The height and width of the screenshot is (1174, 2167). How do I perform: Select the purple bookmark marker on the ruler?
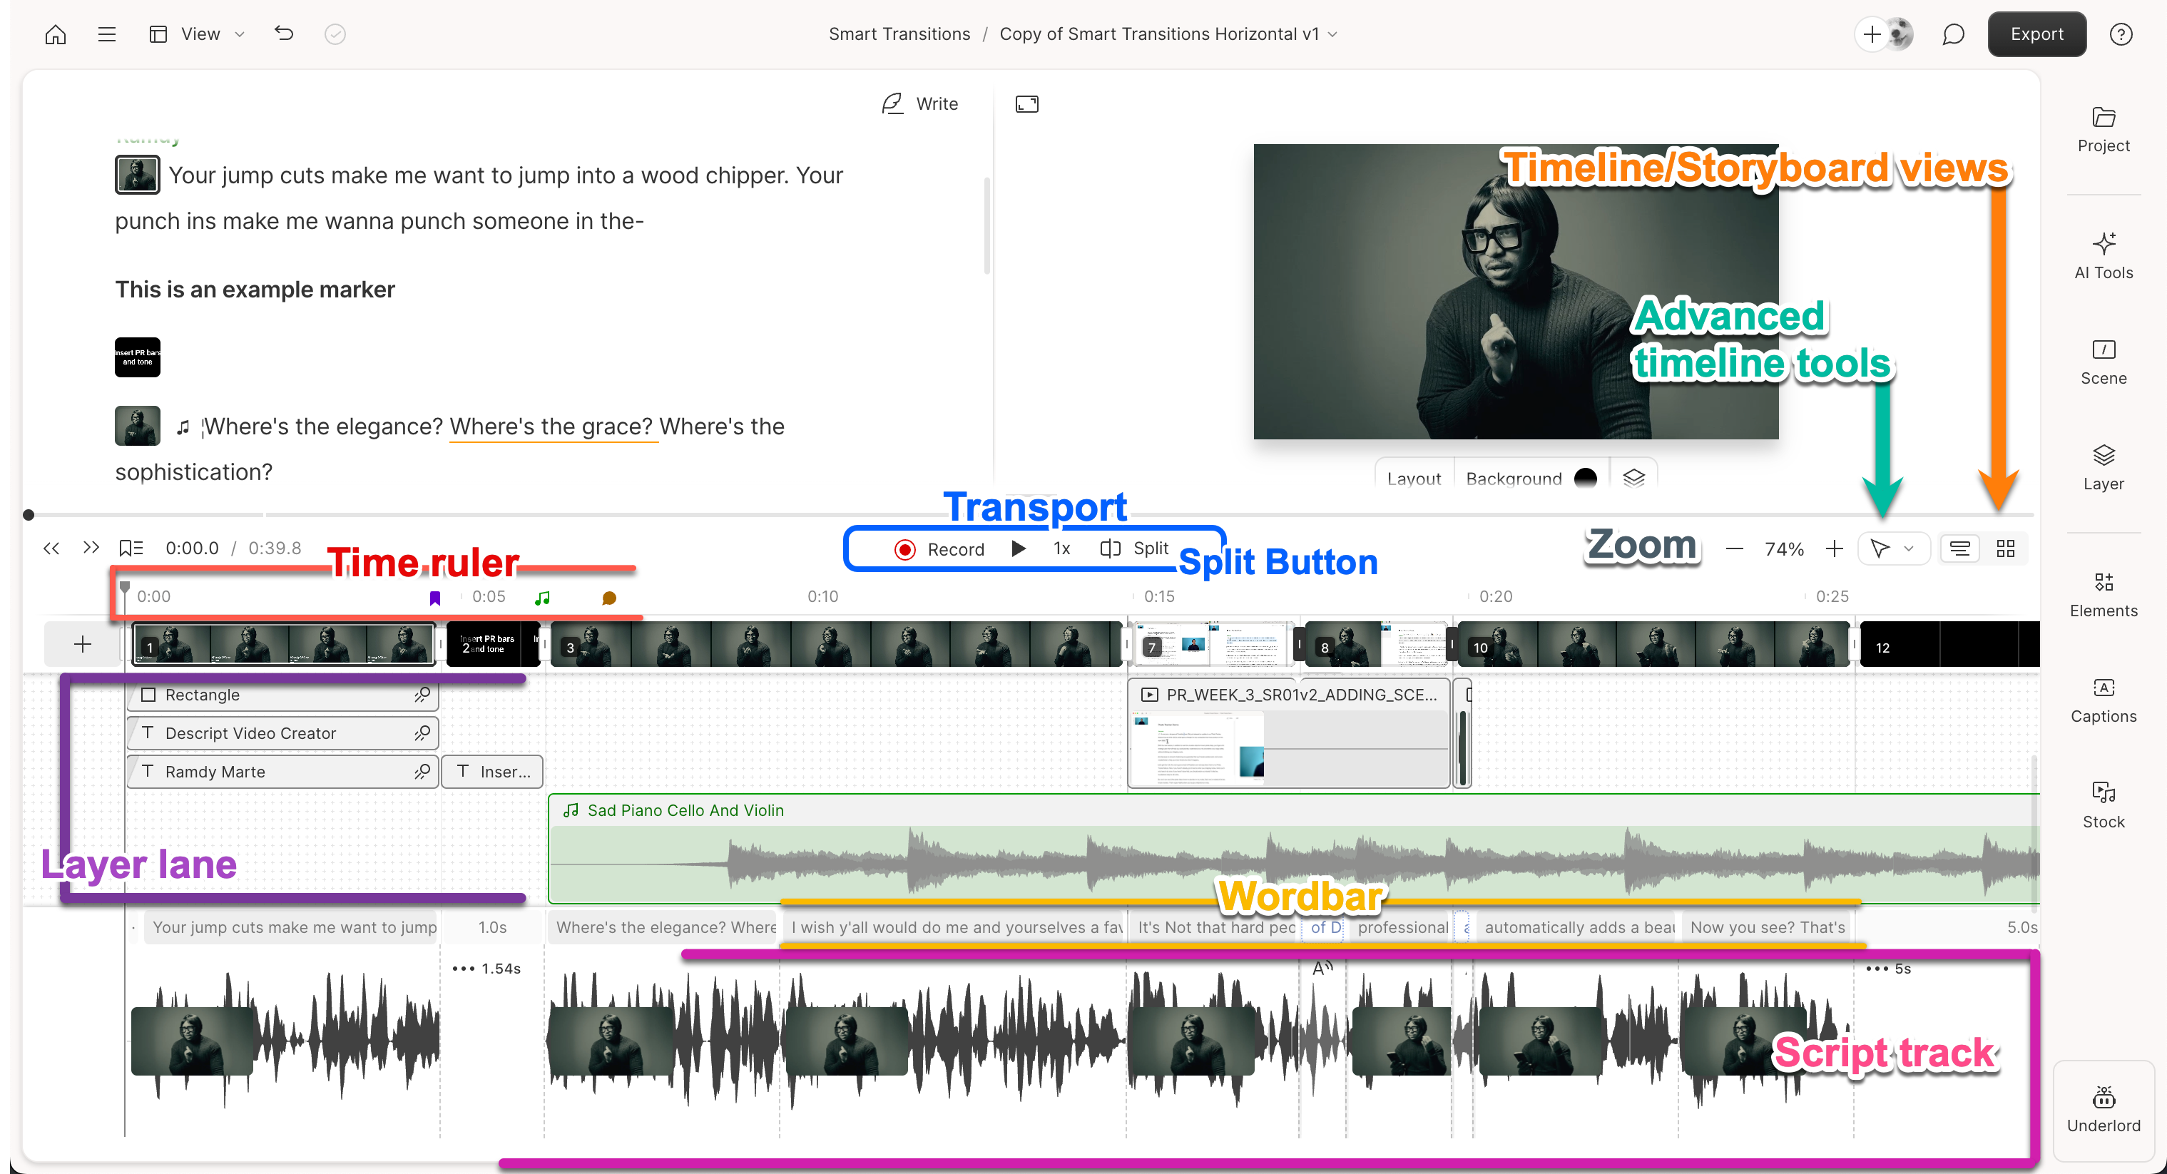434,597
